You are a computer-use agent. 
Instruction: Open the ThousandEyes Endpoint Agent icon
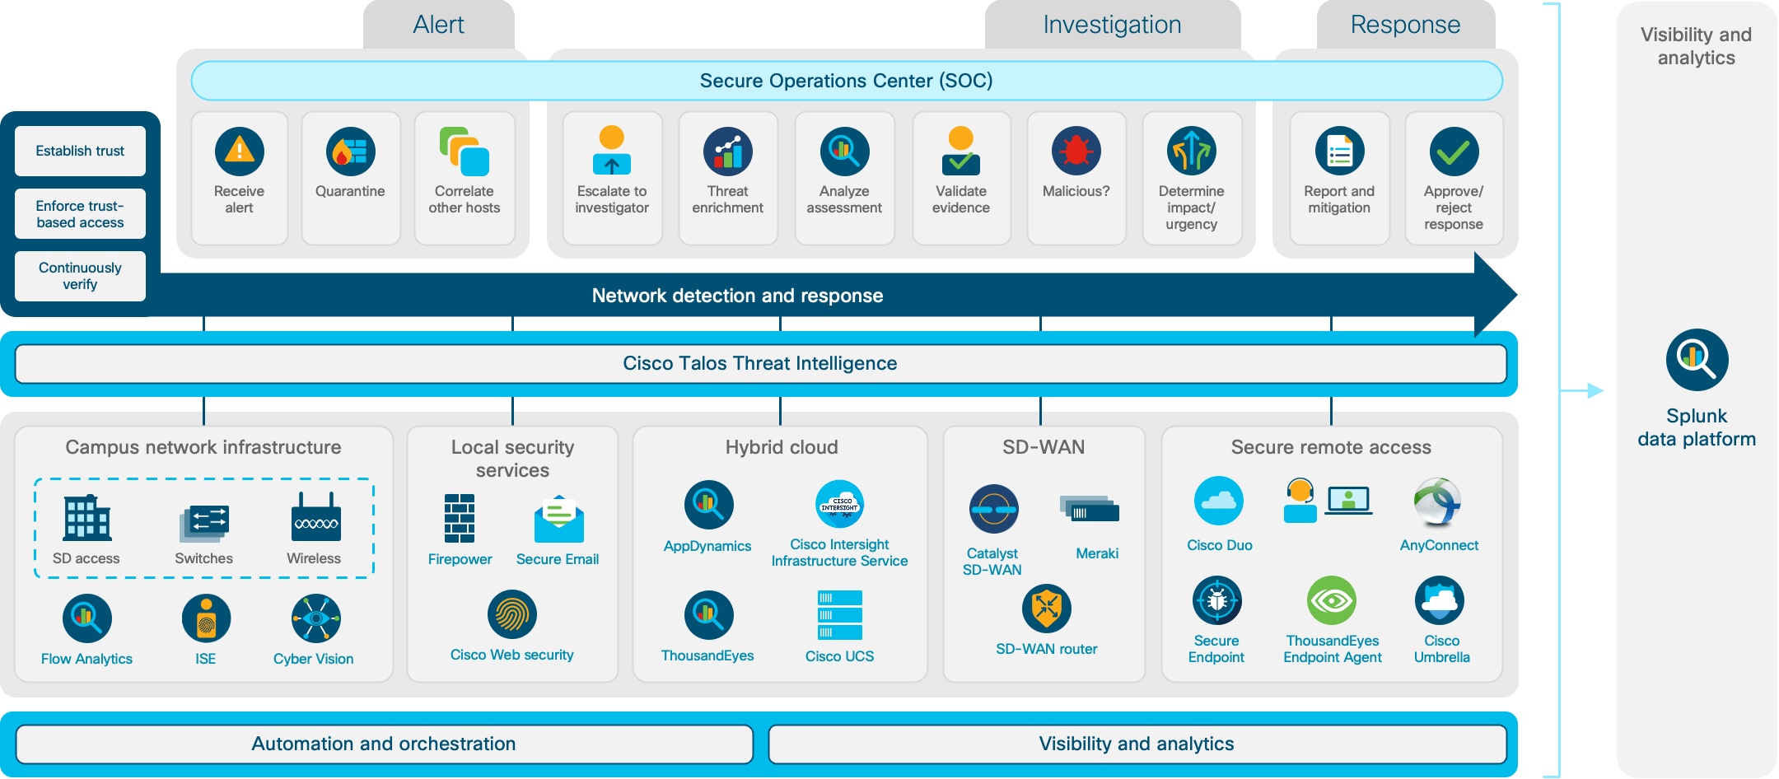click(1332, 601)
